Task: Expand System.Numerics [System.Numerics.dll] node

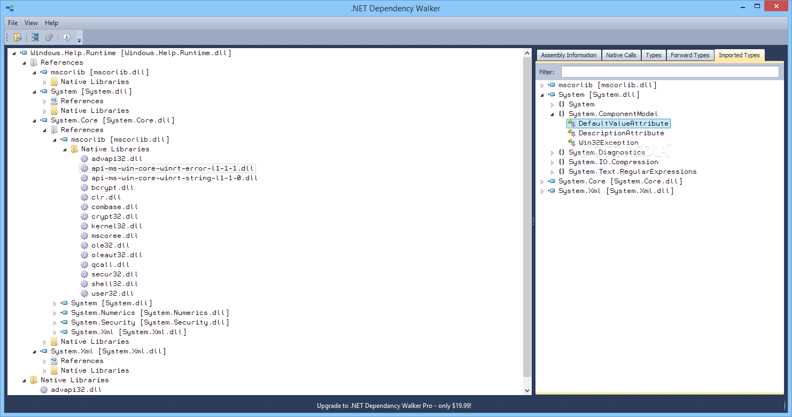Action: (55, 313)
